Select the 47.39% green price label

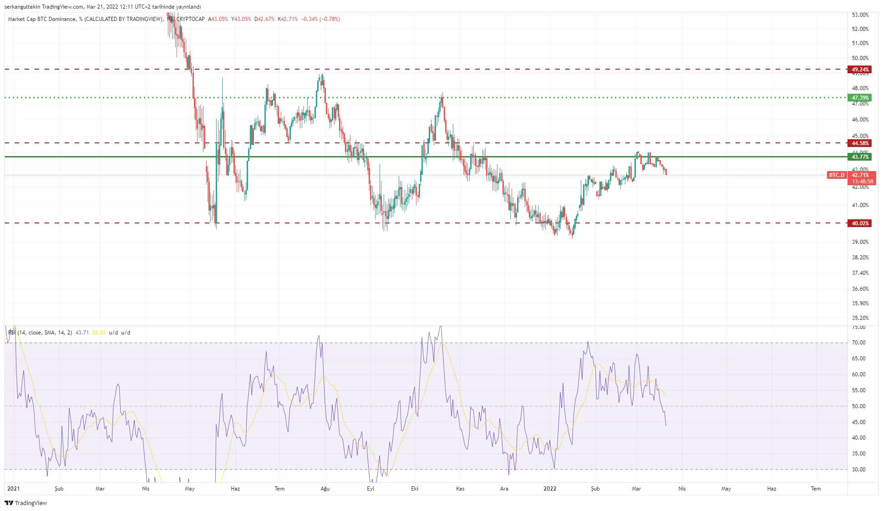pyautogui.click(x=860, y=98)
